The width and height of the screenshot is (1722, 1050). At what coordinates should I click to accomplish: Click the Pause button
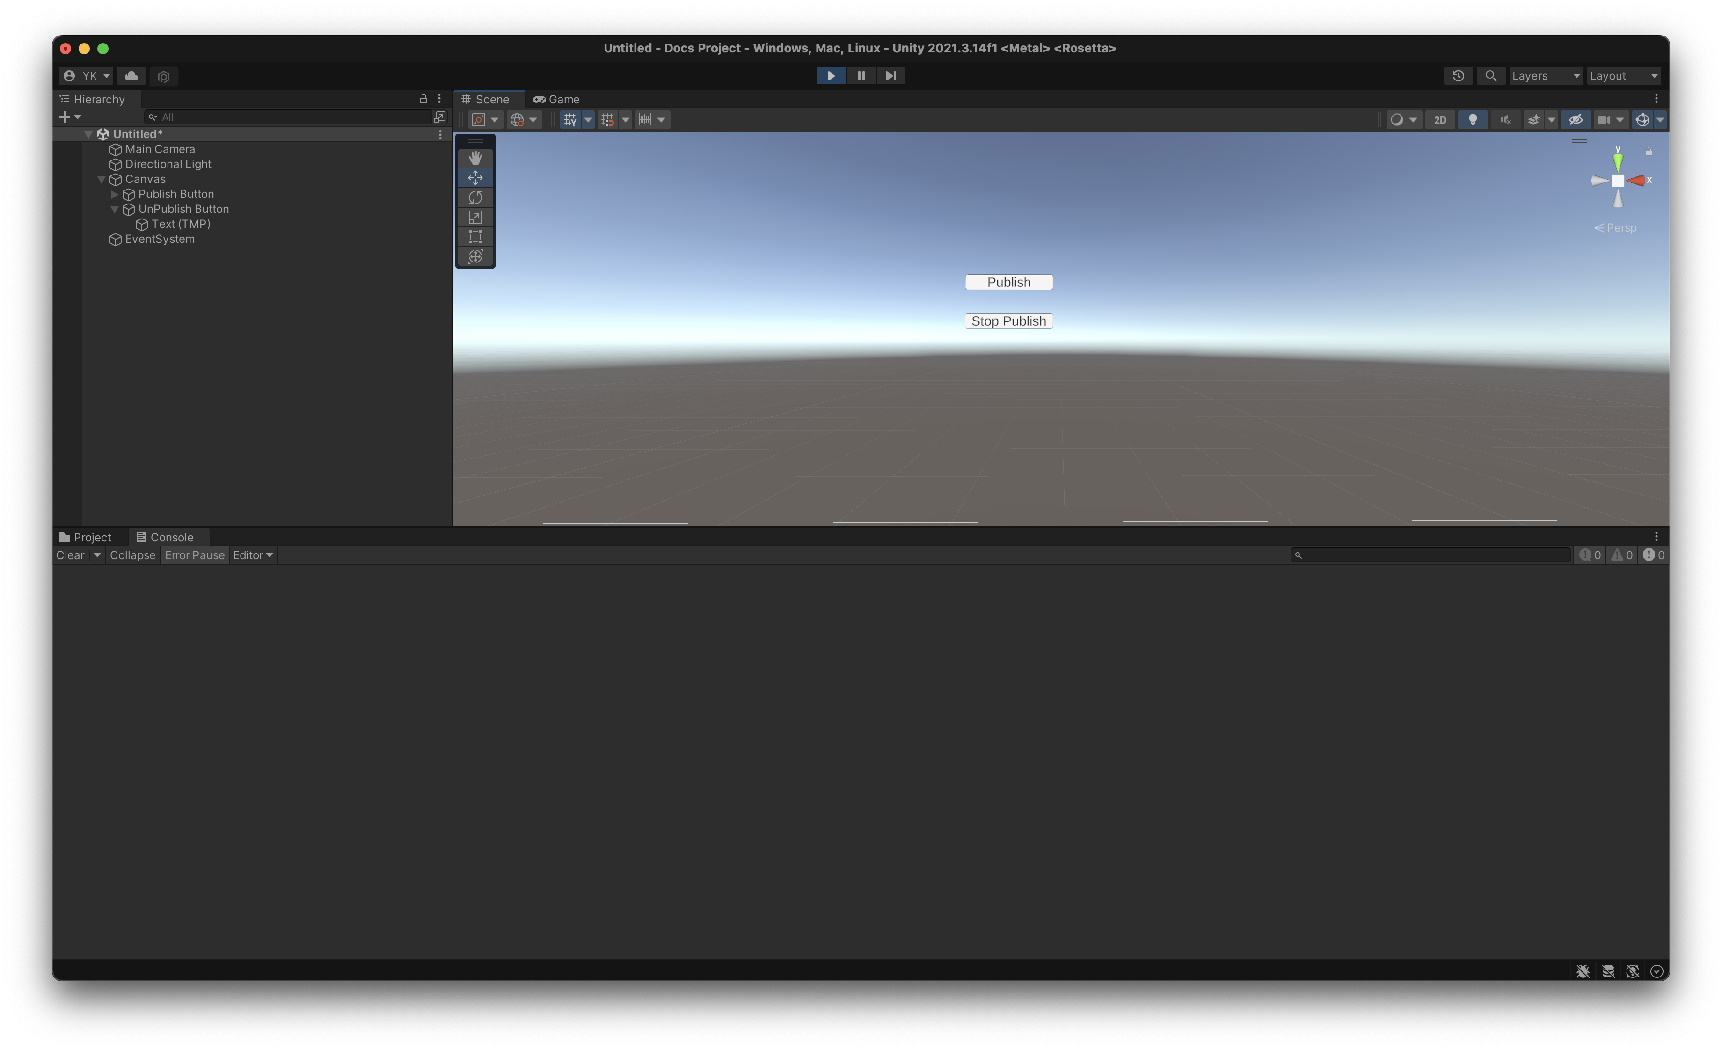click(x=861, y=75)
